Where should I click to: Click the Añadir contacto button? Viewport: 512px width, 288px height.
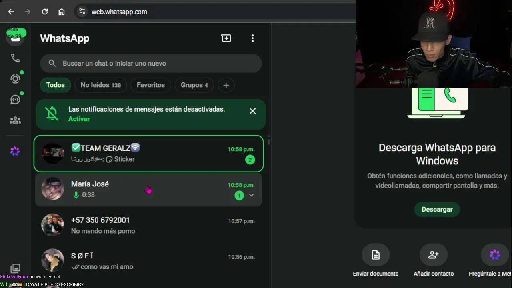[x=434, y=260]
